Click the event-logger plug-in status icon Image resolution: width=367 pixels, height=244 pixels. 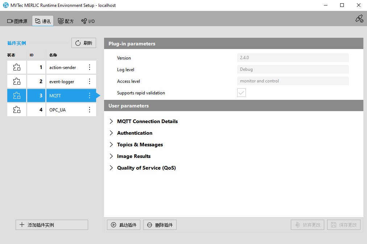coord(17,81)
